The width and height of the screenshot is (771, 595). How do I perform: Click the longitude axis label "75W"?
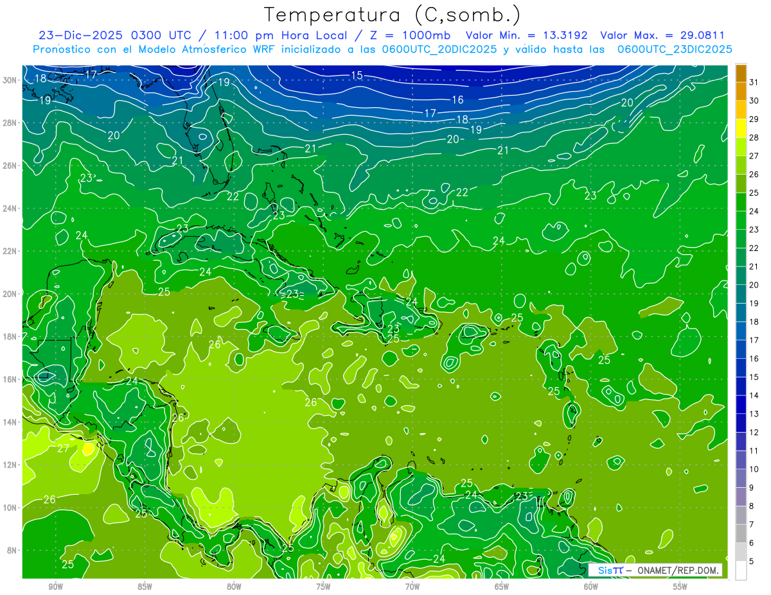click(323, 587)
